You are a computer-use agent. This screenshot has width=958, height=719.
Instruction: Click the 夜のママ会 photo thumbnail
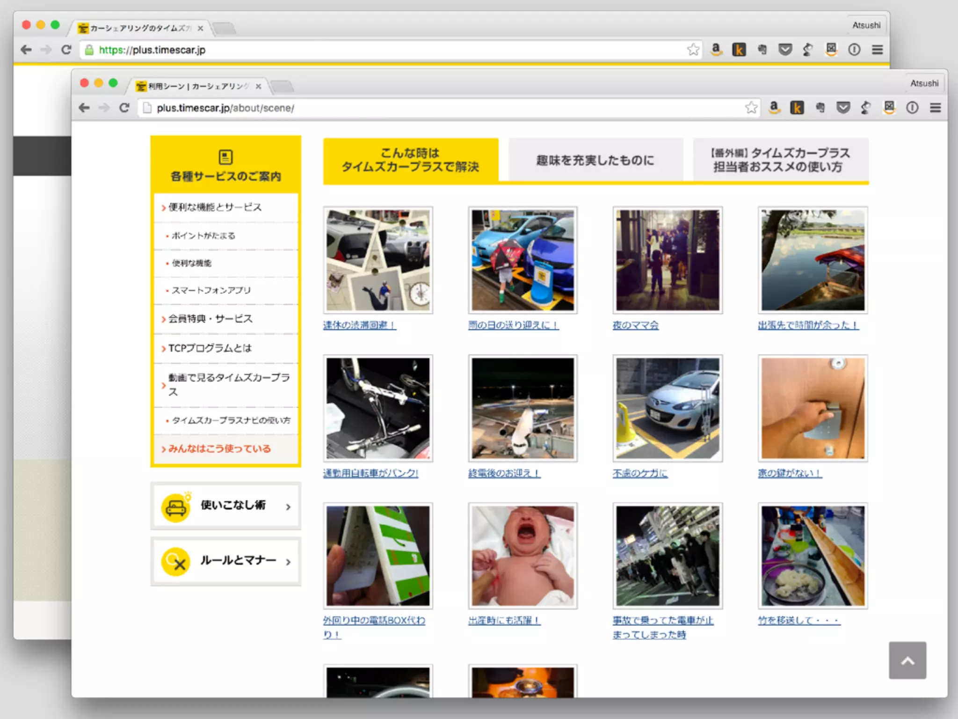(668, 260)
